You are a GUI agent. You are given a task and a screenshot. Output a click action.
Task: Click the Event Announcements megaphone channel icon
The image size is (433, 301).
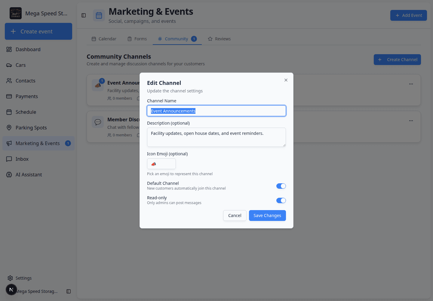(x=98, y=85)
